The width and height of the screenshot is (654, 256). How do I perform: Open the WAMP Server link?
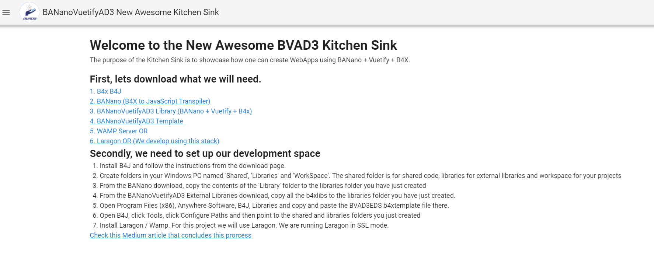[119, 131]
